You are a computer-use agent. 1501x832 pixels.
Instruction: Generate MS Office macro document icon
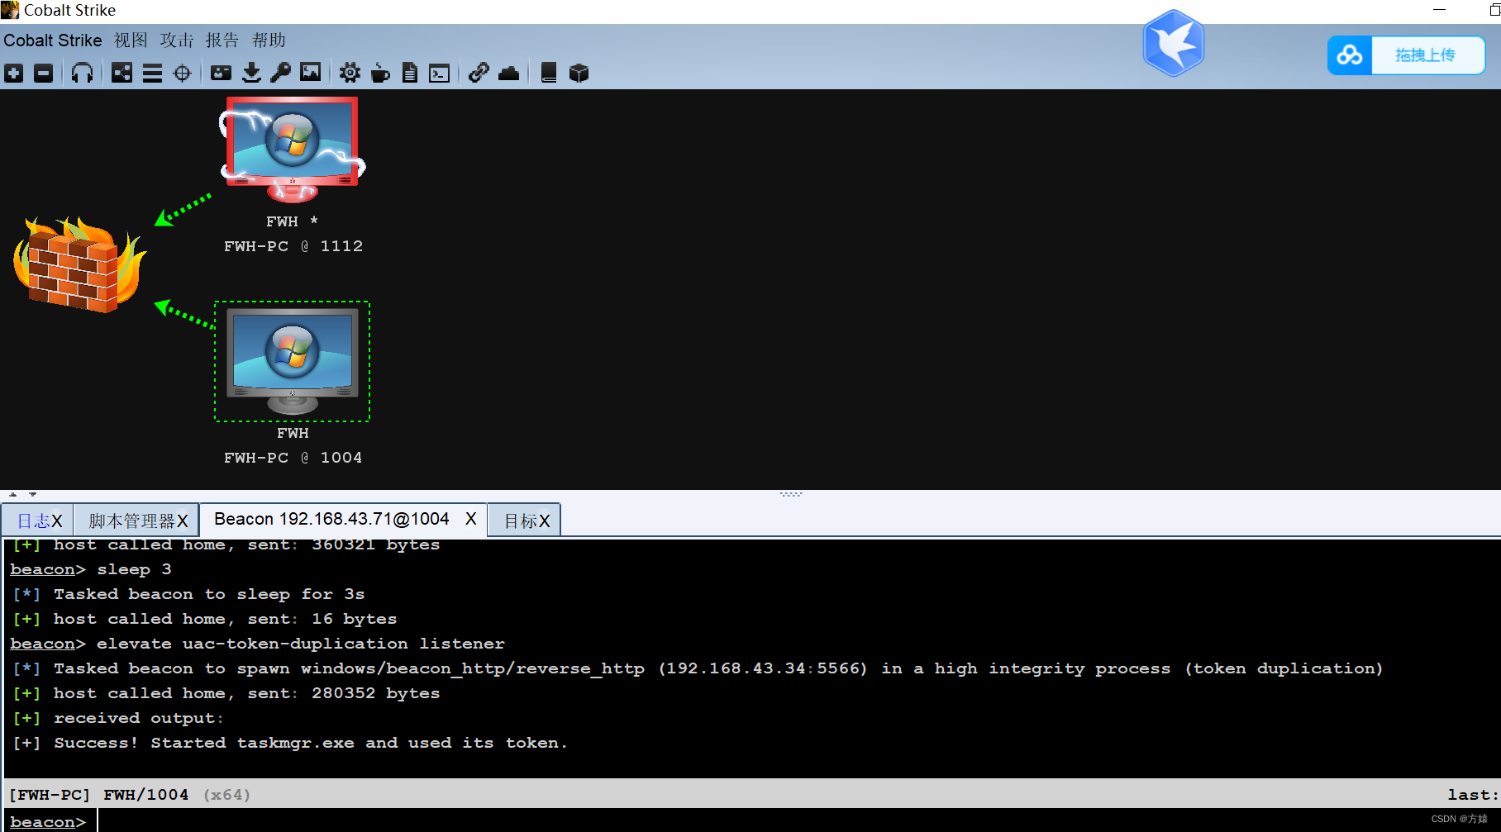pos(410,74)
